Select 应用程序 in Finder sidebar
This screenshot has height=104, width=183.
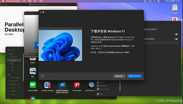[14, 60]
